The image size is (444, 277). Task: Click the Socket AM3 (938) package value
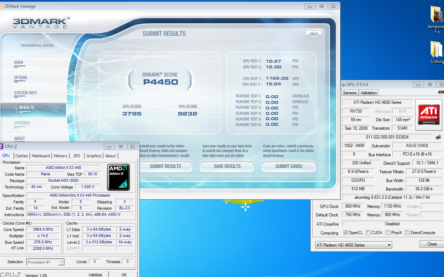click(x=63, y=180)
